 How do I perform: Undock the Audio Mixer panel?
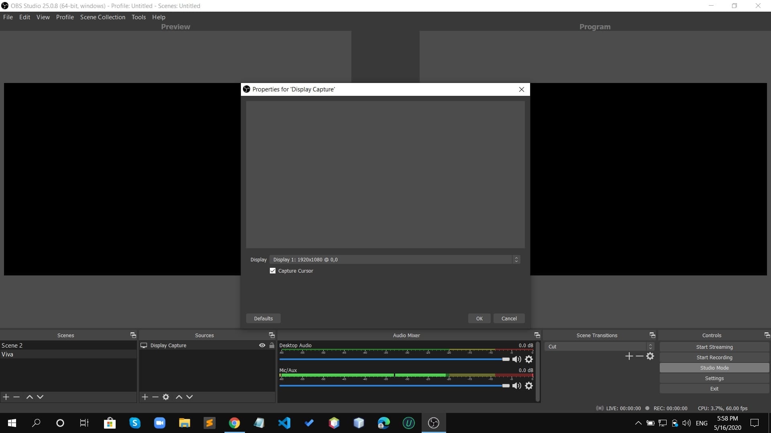point(537,335)
